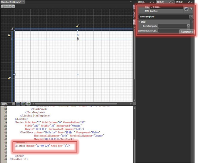This screenshot has width=200, height=163.
Task: Click the chain link margin toggle on the artboard
Action: tap(78, 39)
